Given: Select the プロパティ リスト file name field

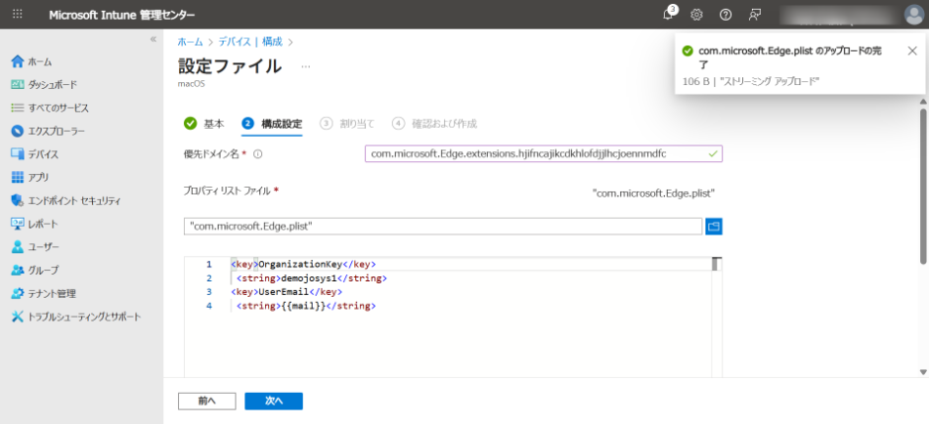Looking at the screenshot, I should point(442,226).
